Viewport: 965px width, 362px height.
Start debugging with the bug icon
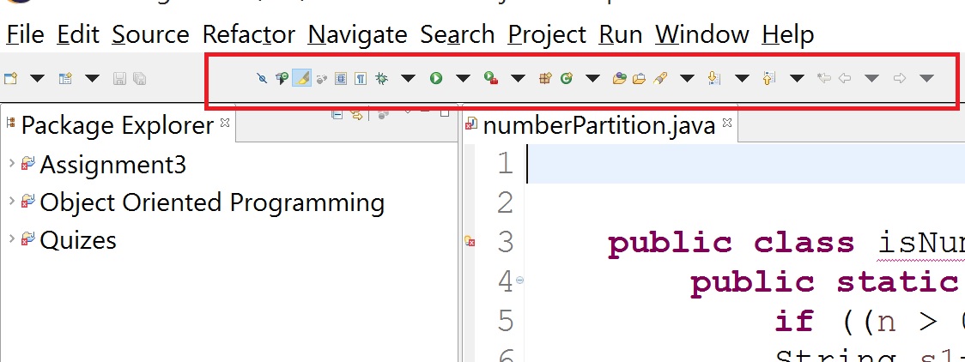[x=382, y=79]
